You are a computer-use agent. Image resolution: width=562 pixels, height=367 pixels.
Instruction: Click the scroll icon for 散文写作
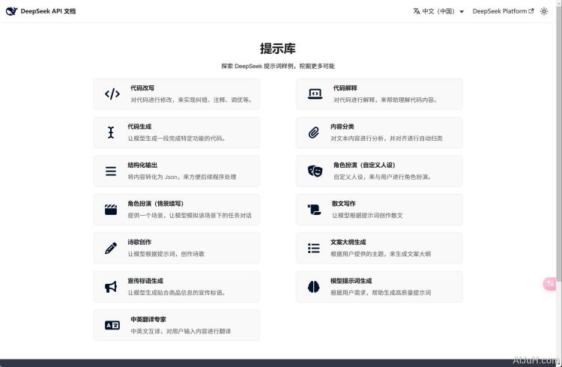coord(314,209)
